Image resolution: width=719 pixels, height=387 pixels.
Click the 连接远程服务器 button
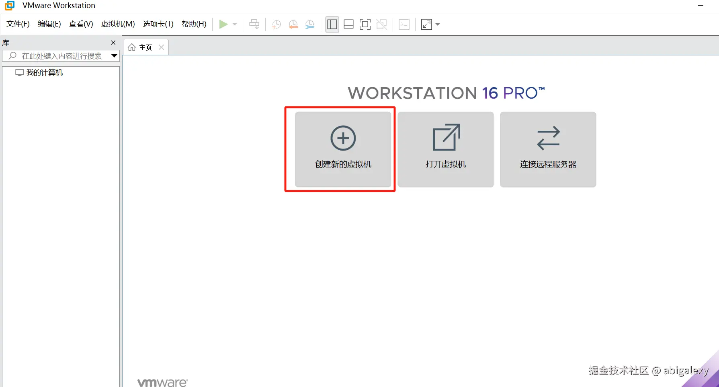548,149
